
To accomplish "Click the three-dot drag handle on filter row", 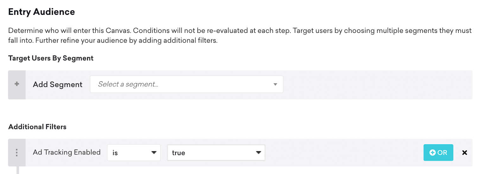I will point(17,152).
